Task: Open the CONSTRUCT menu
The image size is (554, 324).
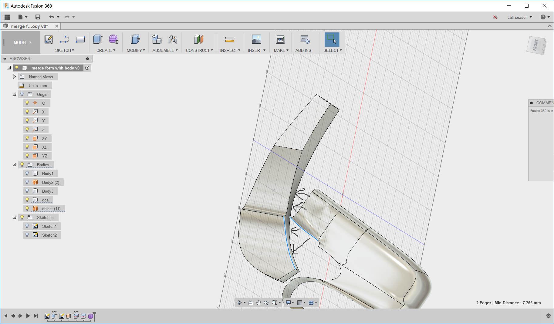Action: (199, 50)
